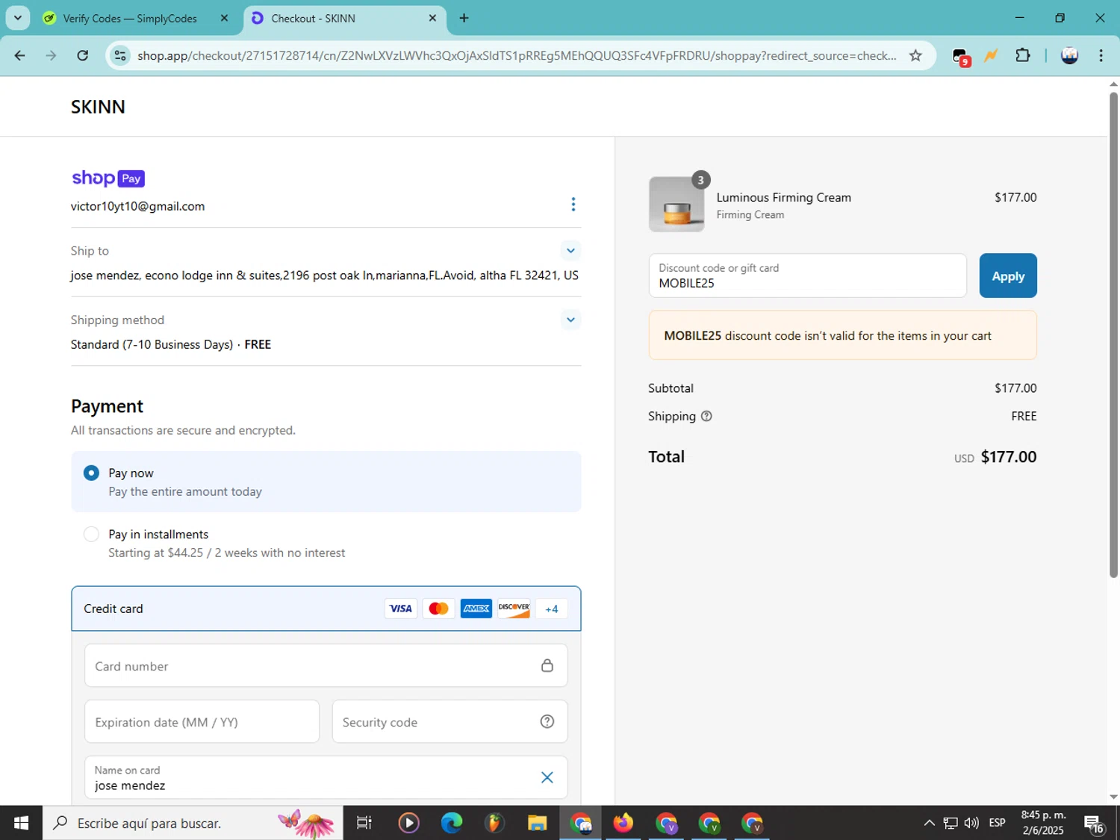Click the orange lightning extension icon
The width and height of the screenshot is (1120, 840).
click(992, 55)
